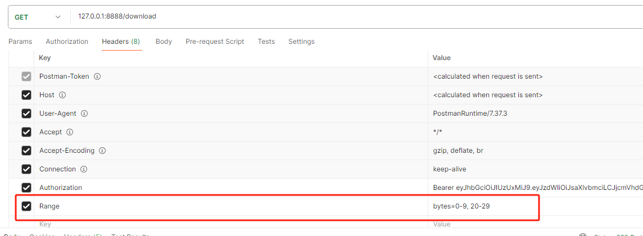Select the Accept-Encoding key cell

(231, 151)
